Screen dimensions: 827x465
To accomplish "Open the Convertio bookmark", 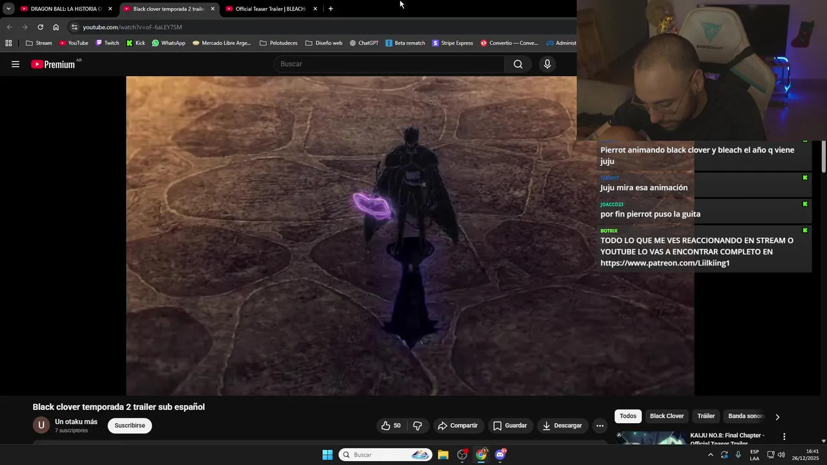I will (509, 43).
